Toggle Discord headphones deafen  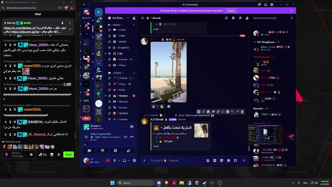(x=125, y=161)
